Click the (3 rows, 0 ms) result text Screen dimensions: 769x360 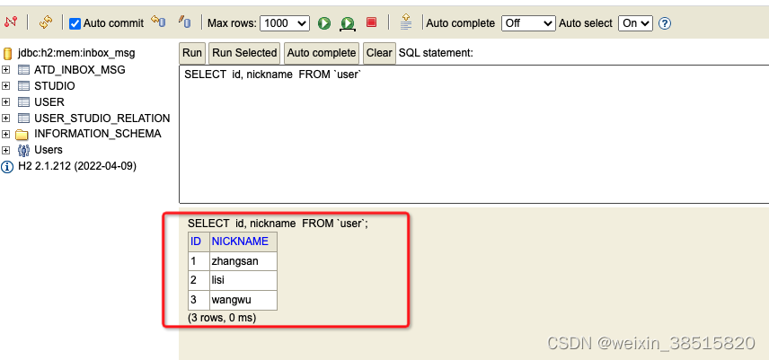222,318
